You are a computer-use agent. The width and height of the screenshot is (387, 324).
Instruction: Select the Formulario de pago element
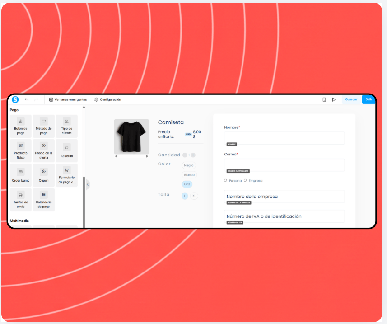(x=67, y=175)
